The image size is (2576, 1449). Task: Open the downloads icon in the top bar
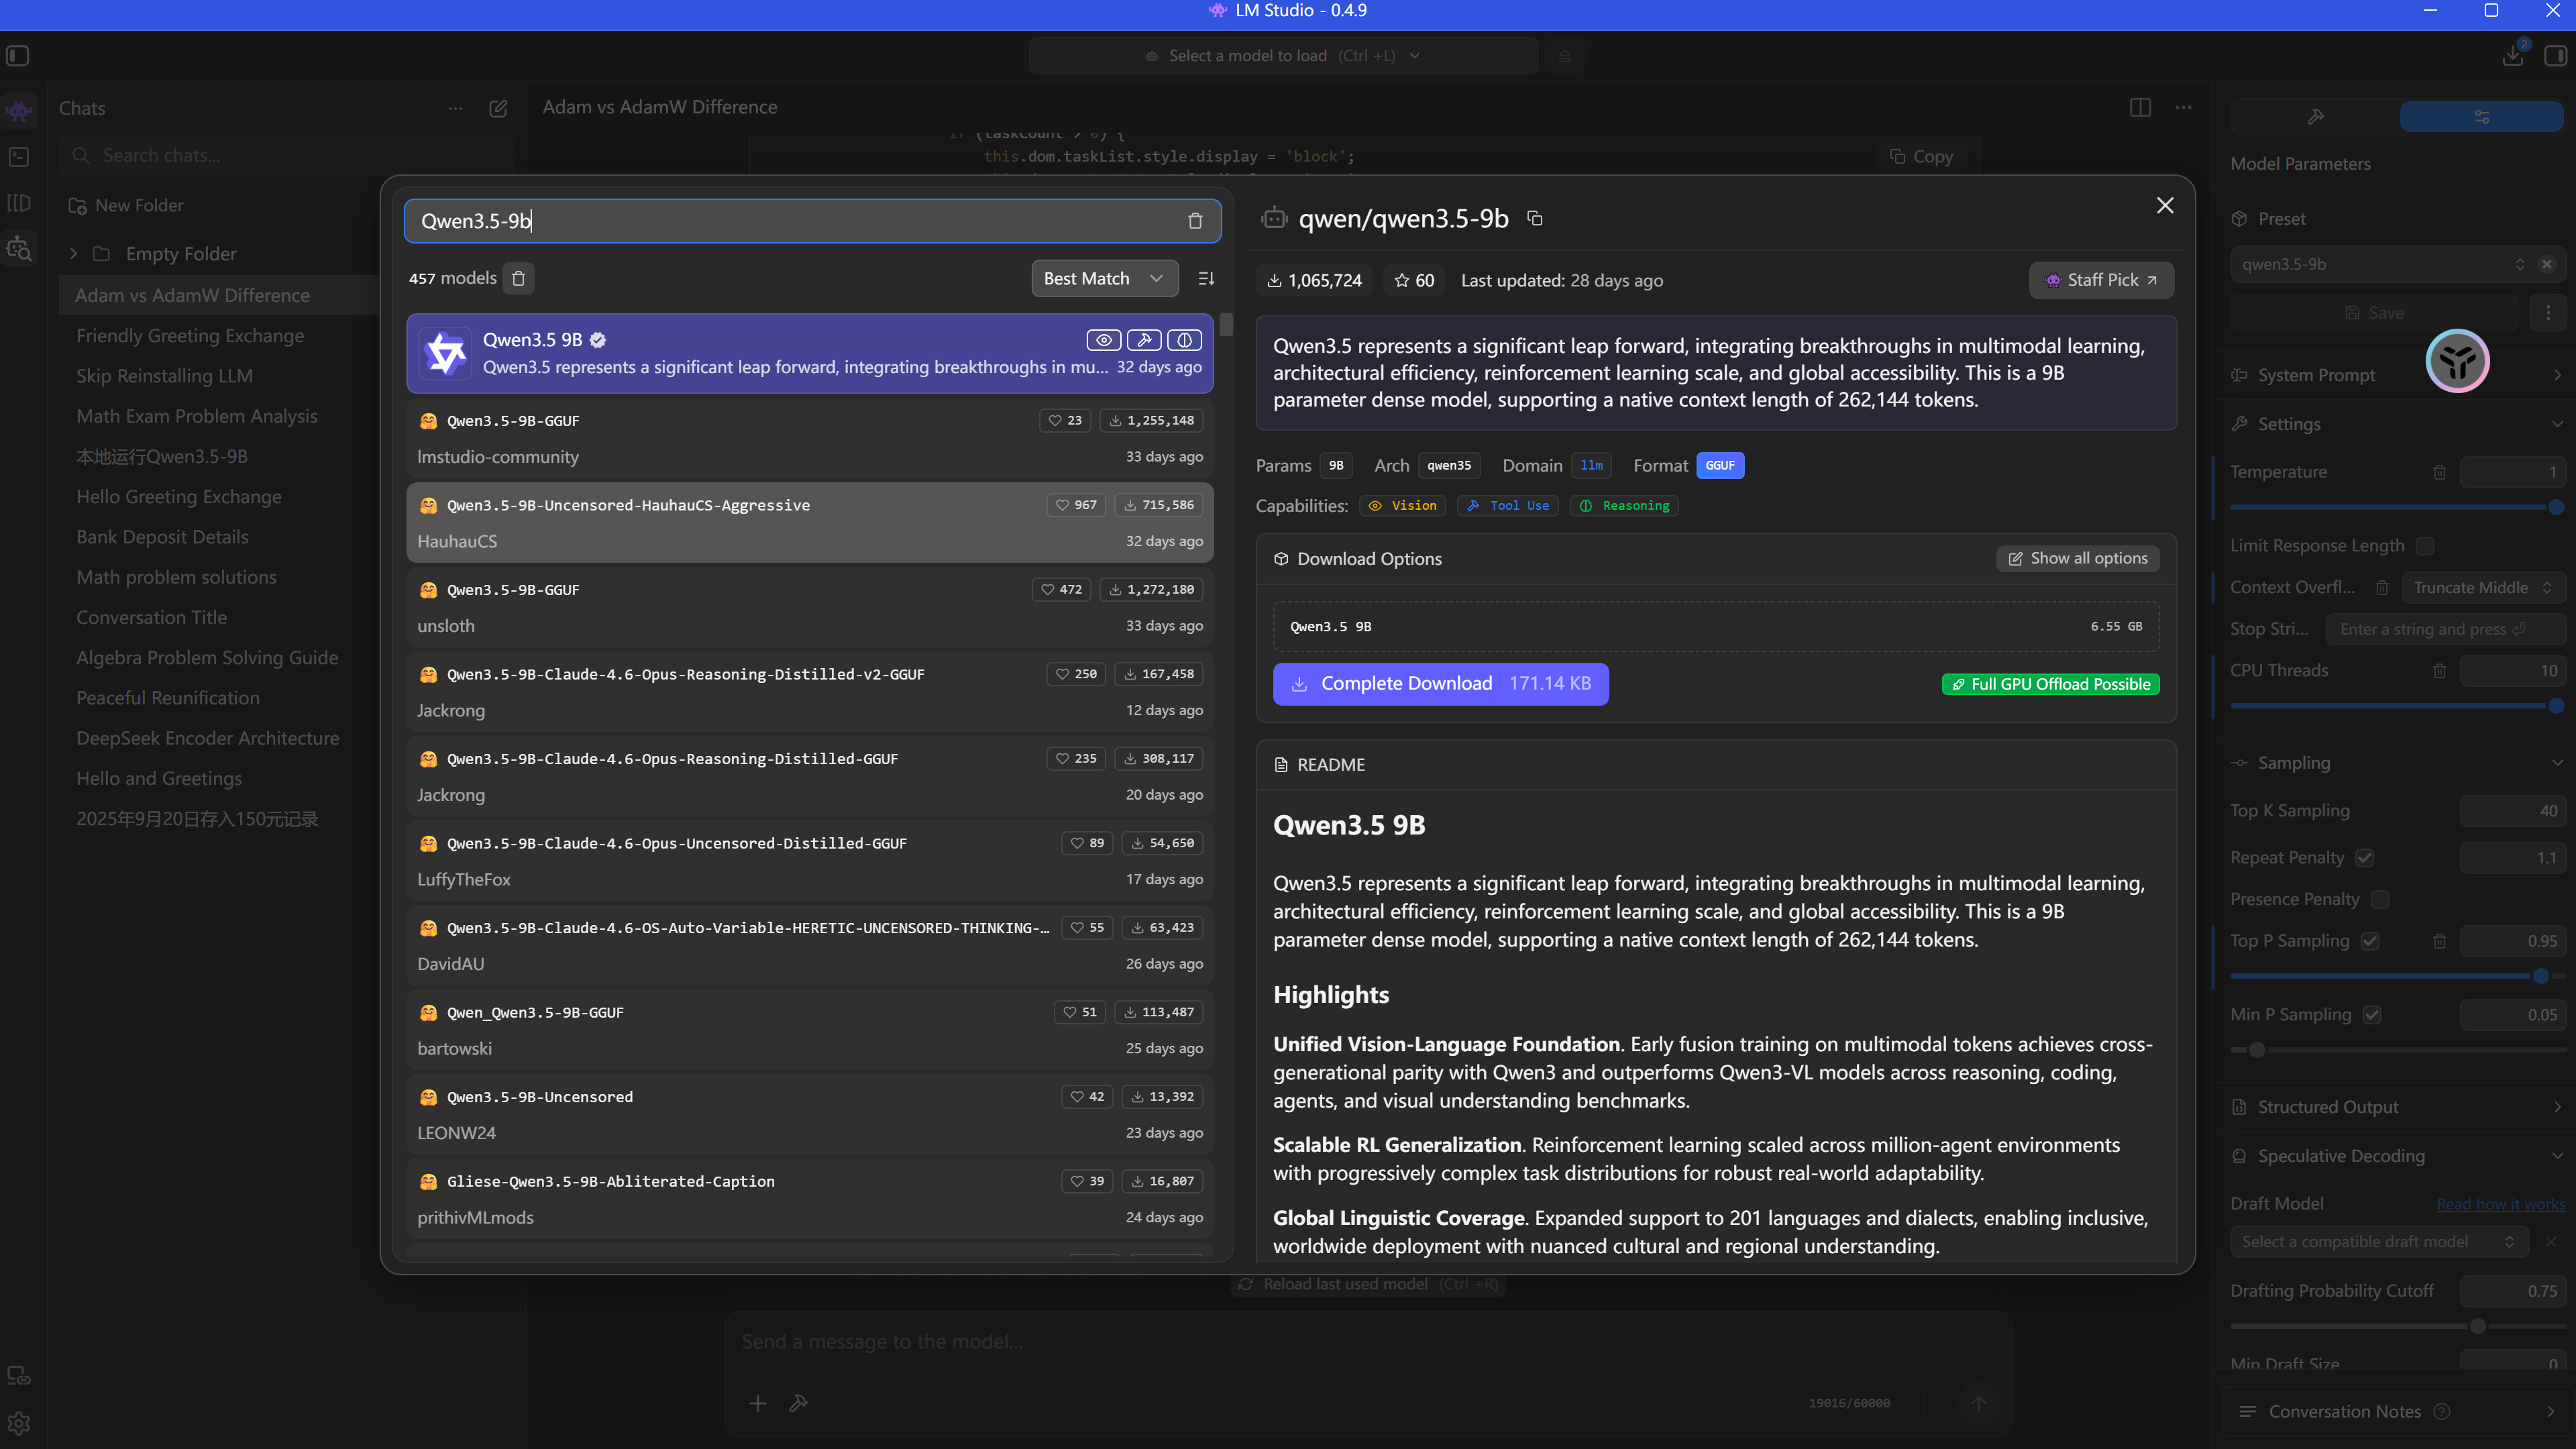[2513, 55]
